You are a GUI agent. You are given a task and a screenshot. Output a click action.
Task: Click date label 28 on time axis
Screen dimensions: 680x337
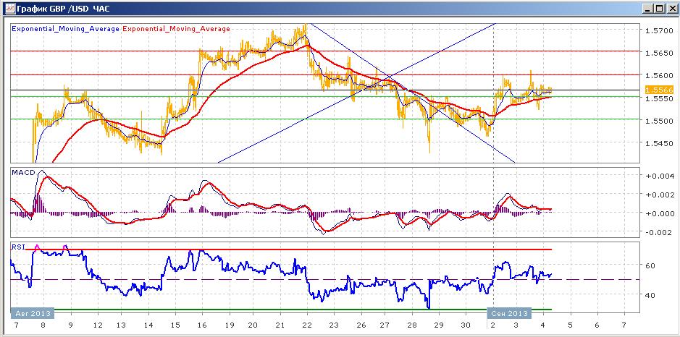413,325
